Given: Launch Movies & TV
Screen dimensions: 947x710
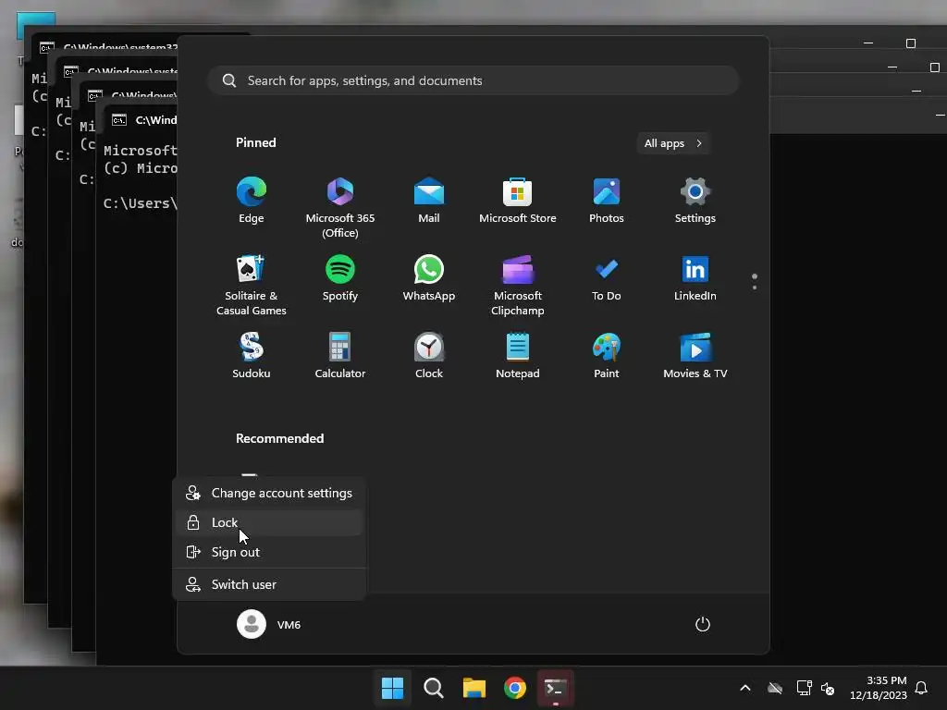Looking at the screenshot, I should click(695, 356).
